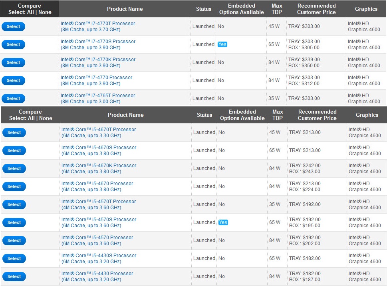Open Intel Core i5-4570S Processor link

point(99,222)
